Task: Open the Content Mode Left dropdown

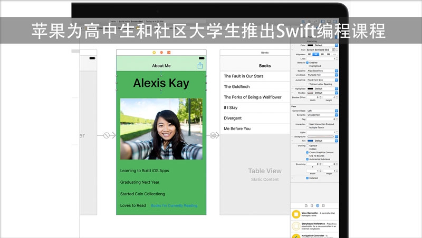Action: point(322,111)
